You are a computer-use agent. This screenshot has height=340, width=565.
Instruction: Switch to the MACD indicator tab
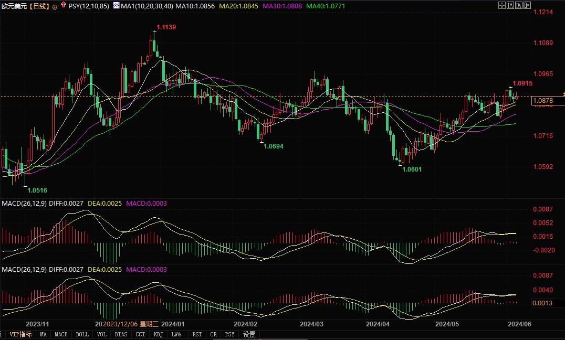point(61,334)
